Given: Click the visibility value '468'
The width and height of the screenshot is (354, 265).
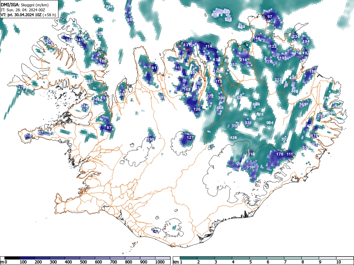Looking at the screenshot, I should click(220, 108).
